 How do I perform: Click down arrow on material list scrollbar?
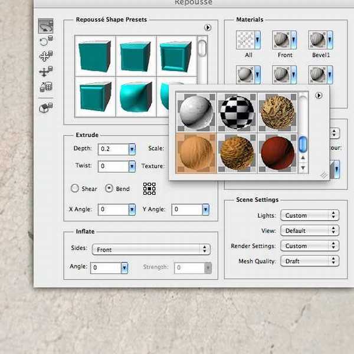point(303,168)
